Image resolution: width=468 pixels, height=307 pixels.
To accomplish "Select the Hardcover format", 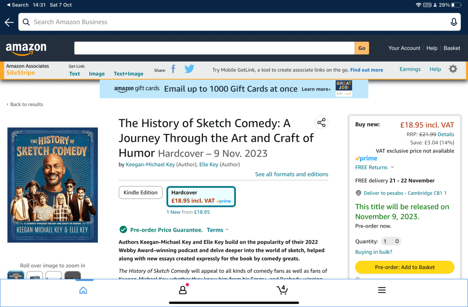I will [x=201, y=196].
